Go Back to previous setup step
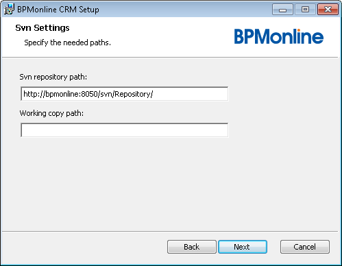The height and width of the screenshot is (266, 342). (x=191, y=247)
